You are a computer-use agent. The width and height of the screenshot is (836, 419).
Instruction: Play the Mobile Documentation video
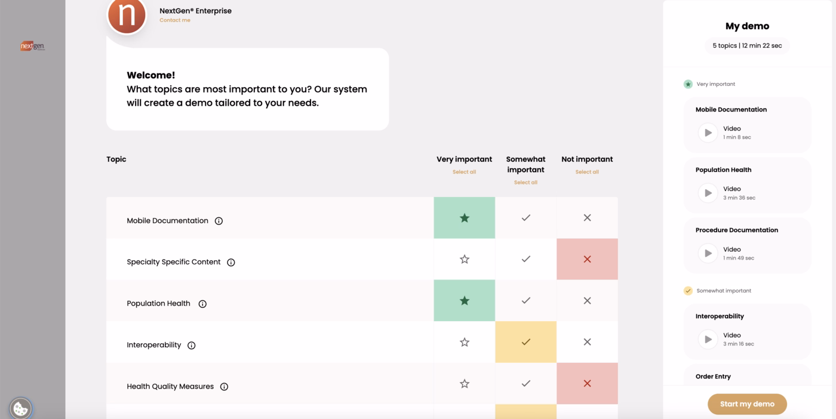point(708,132)
